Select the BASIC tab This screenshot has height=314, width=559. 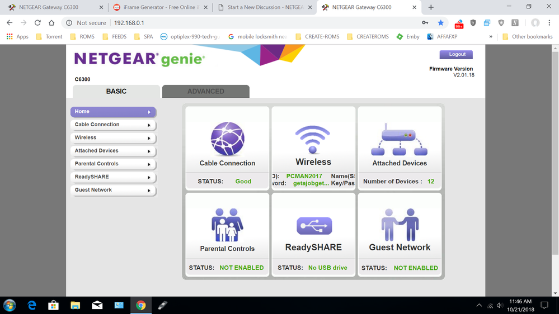tap(116, 91)
